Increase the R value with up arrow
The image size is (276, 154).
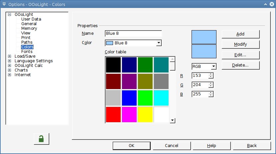pos(211,74)
